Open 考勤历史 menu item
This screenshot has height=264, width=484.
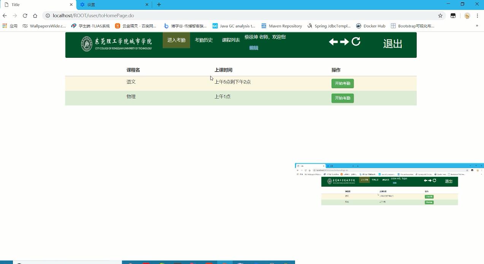point(204,40)
